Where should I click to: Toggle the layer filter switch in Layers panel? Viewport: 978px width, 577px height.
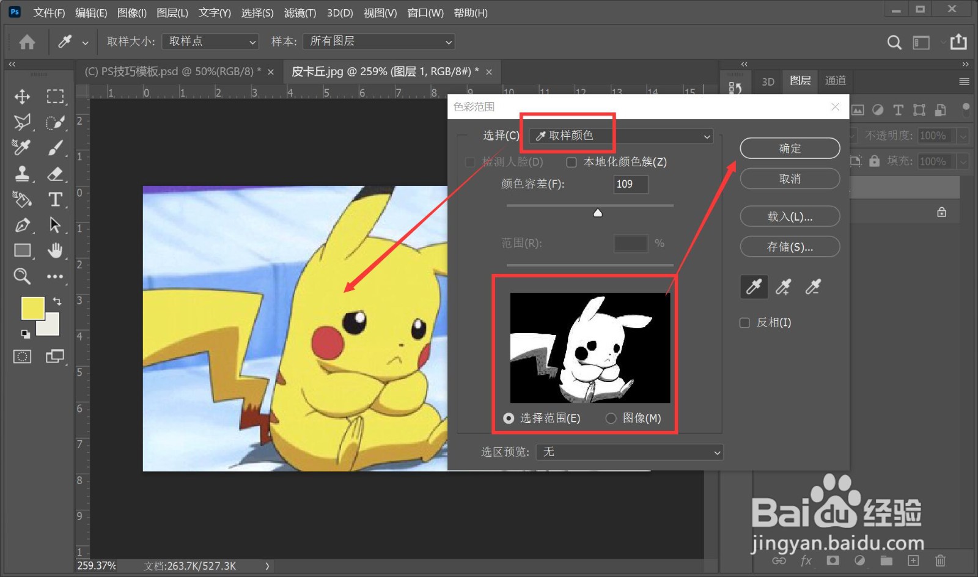(x=966, y=110)
